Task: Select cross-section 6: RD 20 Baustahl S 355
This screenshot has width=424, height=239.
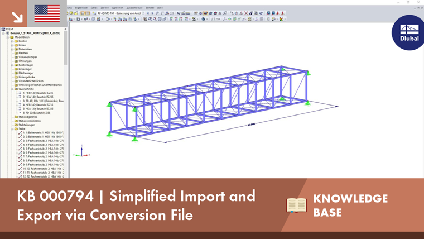Action: (36, 113)
